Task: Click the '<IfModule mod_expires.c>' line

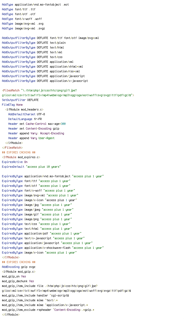Action: [21, 157]
